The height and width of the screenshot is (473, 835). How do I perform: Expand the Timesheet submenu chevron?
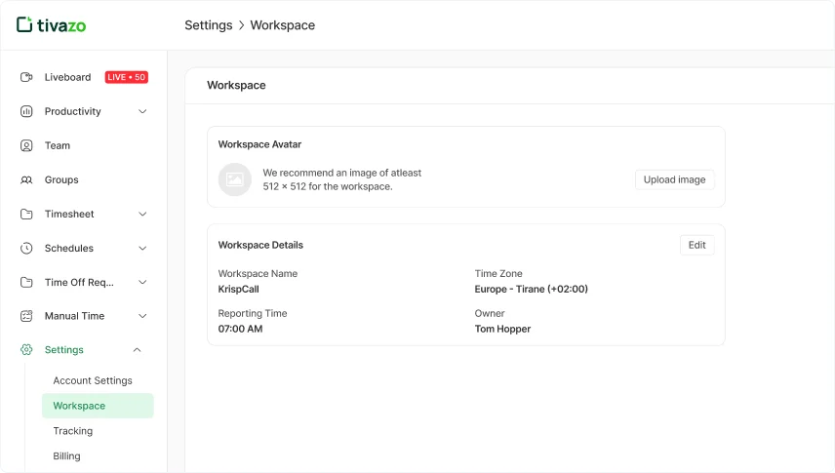(142, 214)
